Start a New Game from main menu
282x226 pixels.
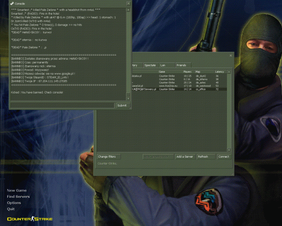pyautogui.click(x=17, y=190)
